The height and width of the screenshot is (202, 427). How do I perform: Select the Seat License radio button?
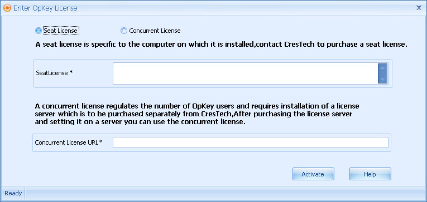pyautogui.click(x=39, y=31)
